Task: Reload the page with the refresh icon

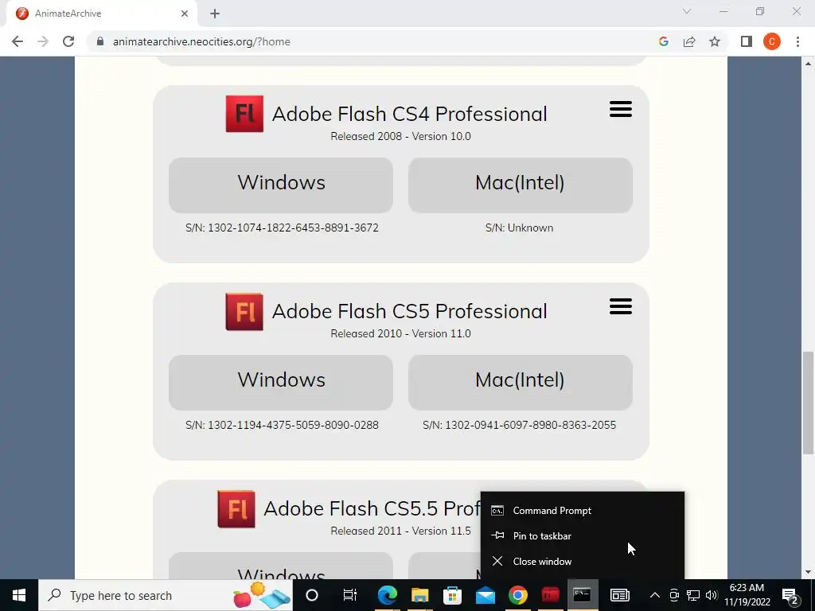Action: [x=68, y=41]
